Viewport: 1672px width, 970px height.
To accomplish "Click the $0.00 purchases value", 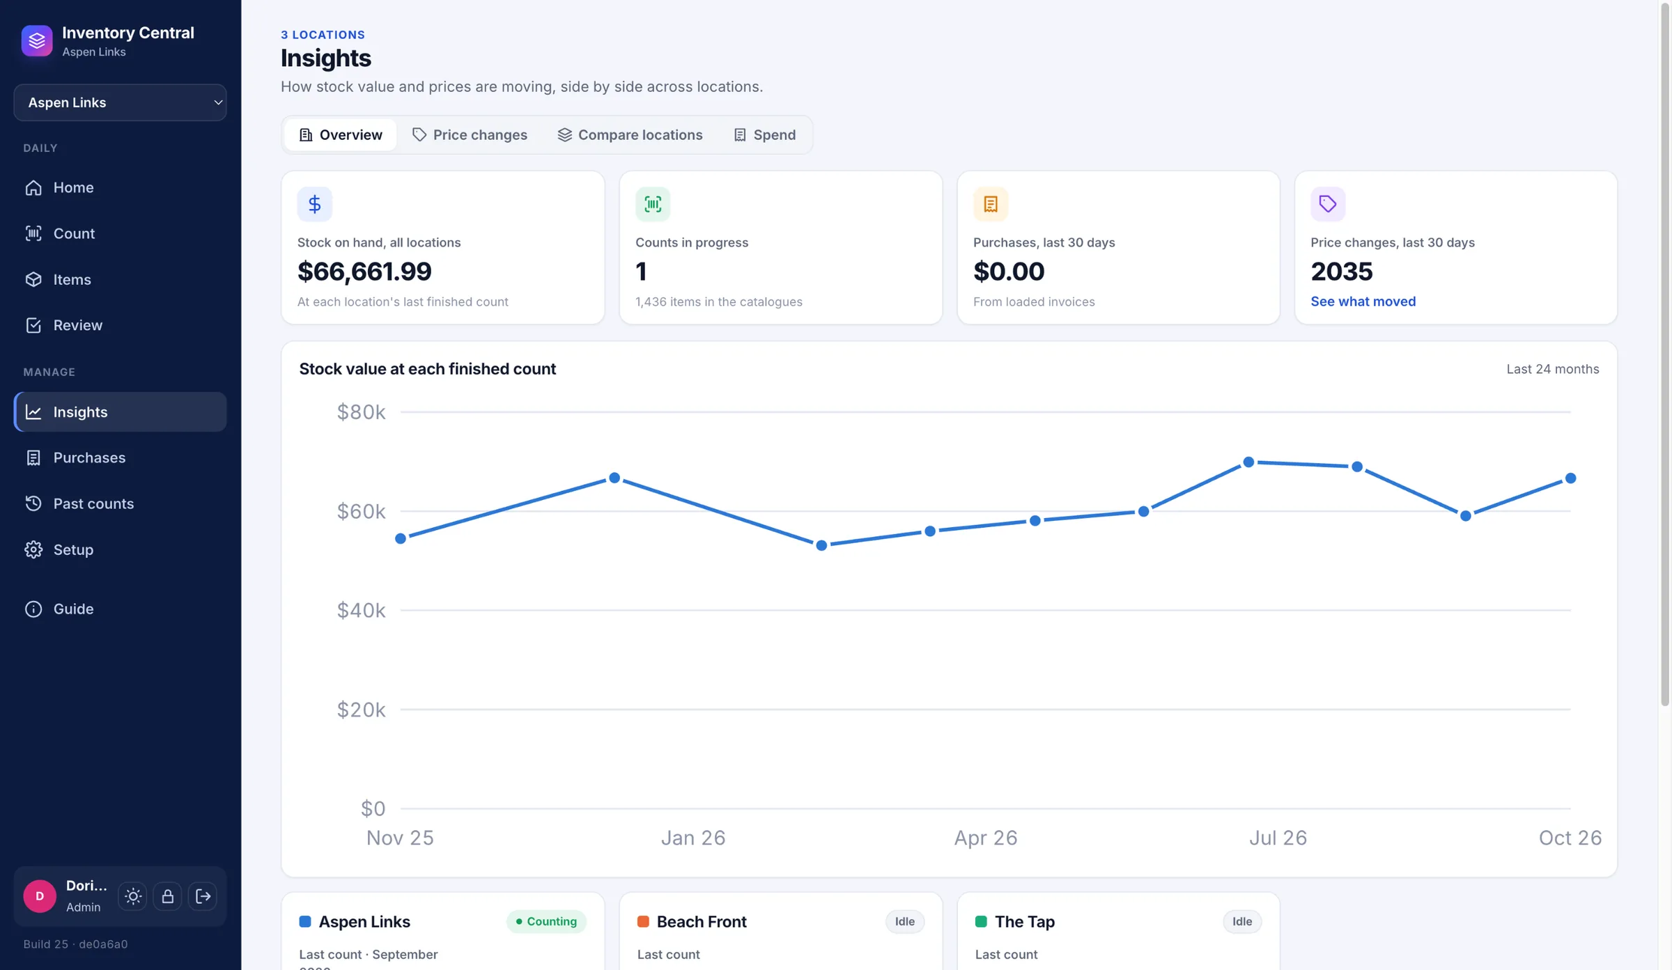I will [1009, 271].
